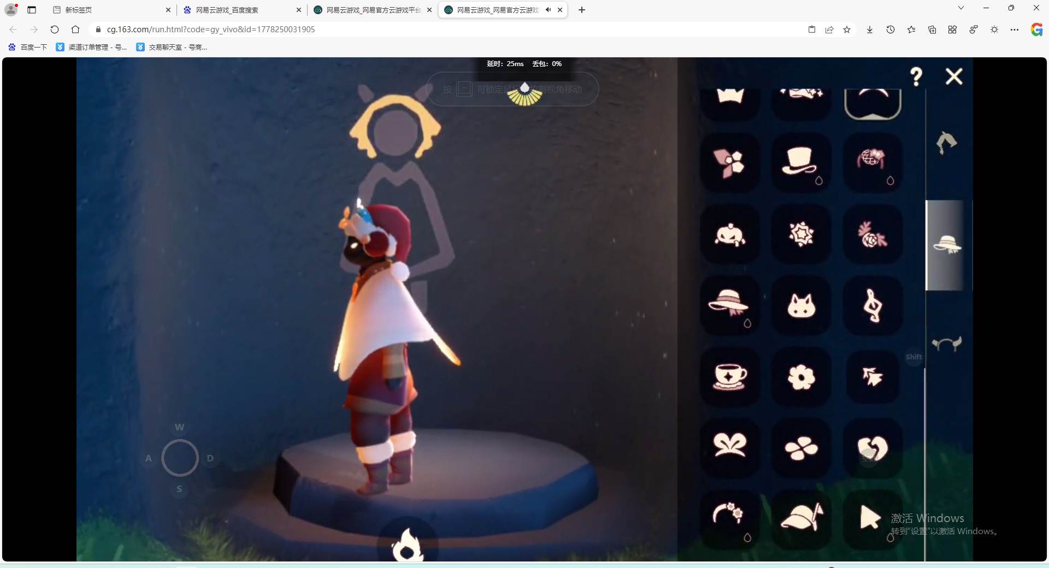1049x568 pixels.
Task: Select the wide-brim sun hat
Action: (x=730, y=305)
